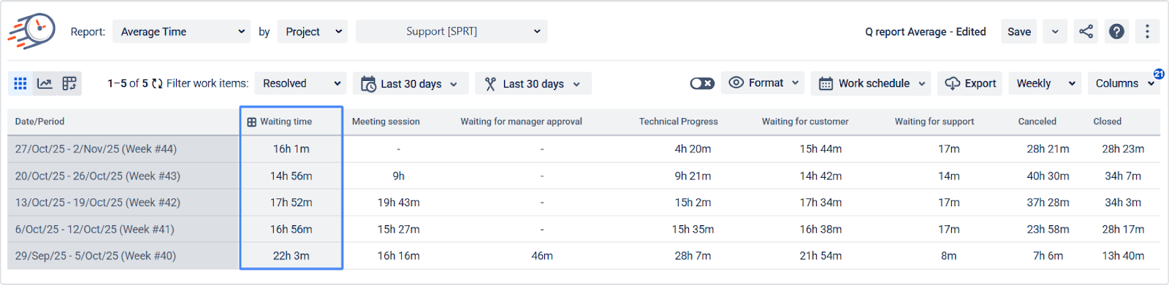Click the 1-5 of 5 item count
The image size is (1169, 285).
(x=128, y=83)
